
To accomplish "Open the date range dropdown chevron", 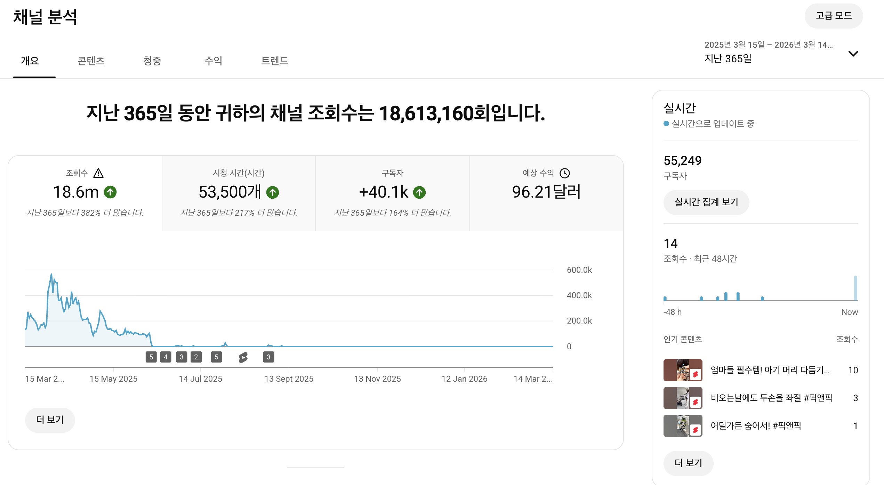I will point(853,54).
